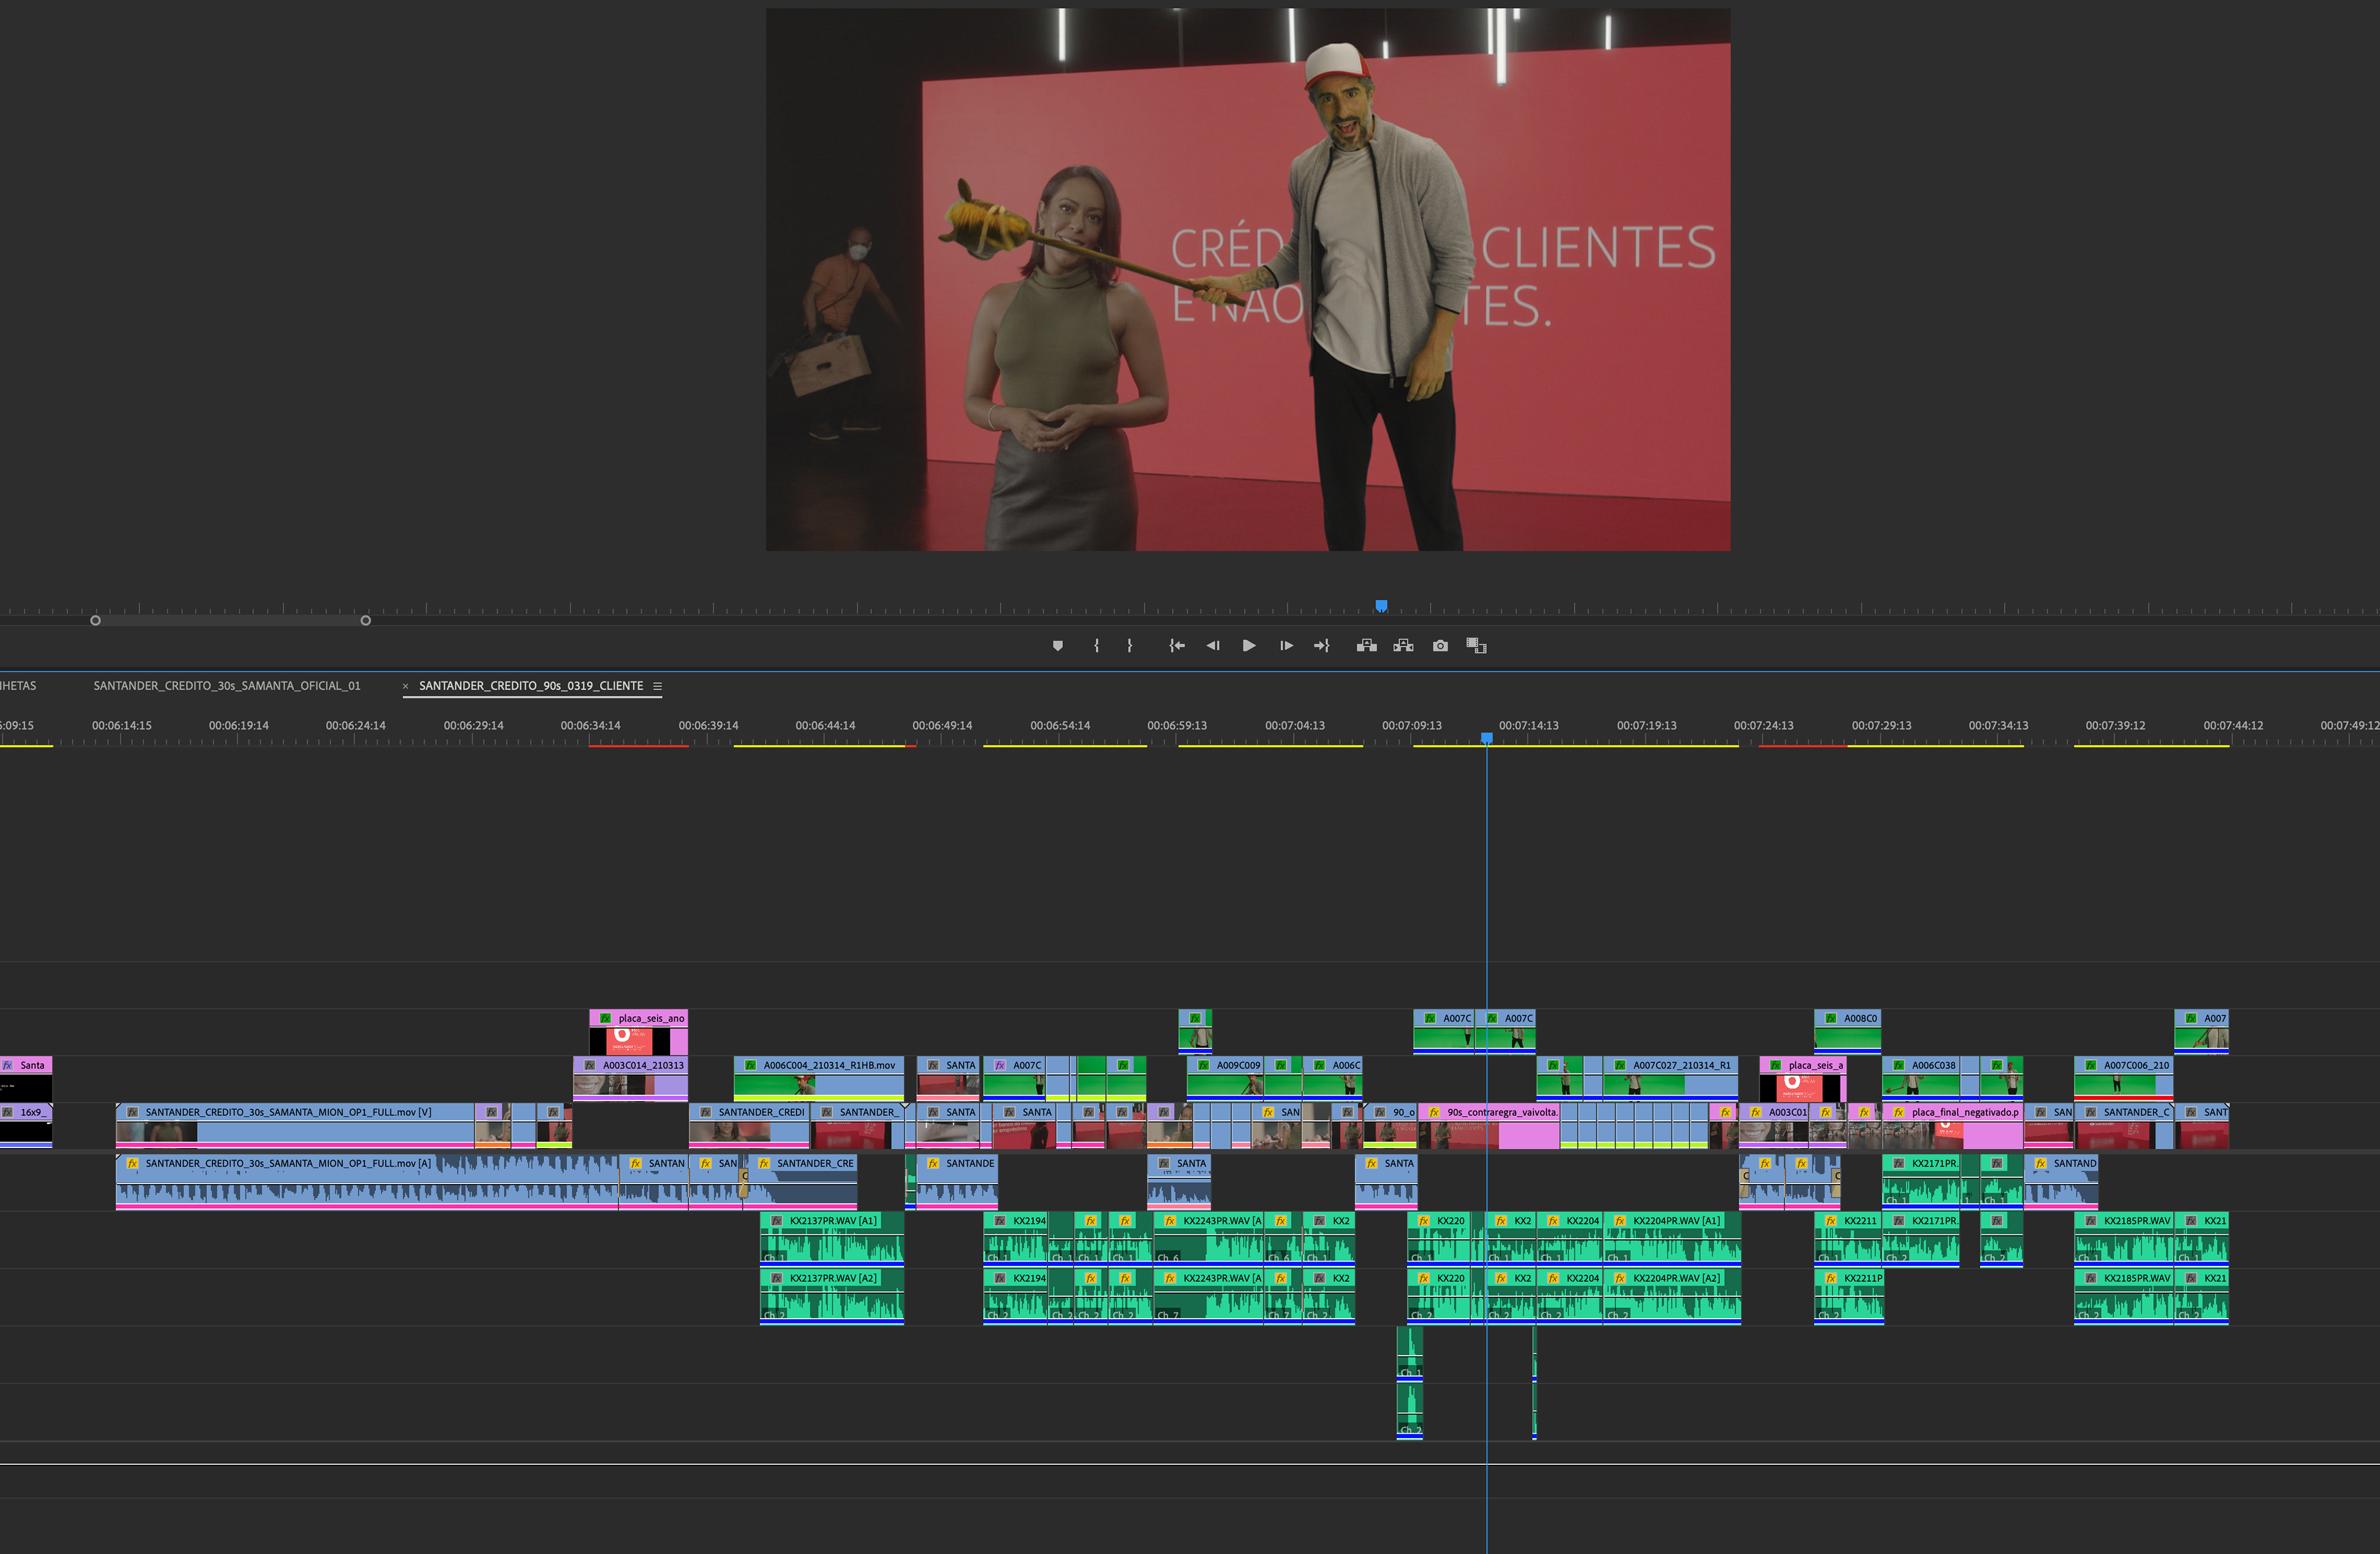Select the KX2137PR.WAV [A2] audio clip
The width and height of the screenshot is (2380, 1554).
(832, 1297)
